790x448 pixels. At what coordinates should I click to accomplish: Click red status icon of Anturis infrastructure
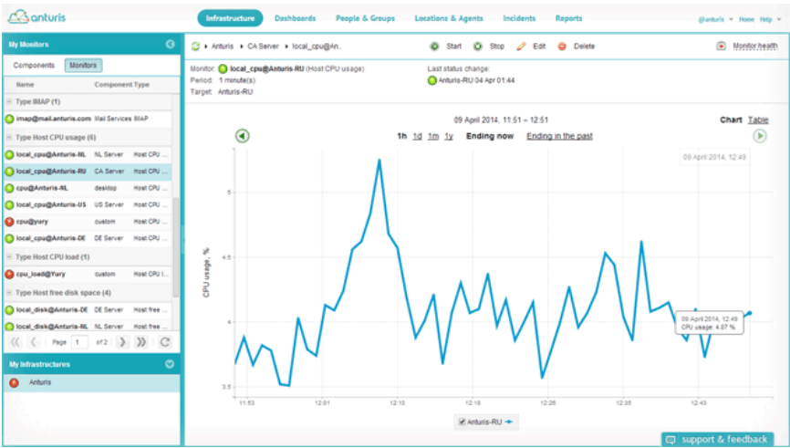pos(14,383)
